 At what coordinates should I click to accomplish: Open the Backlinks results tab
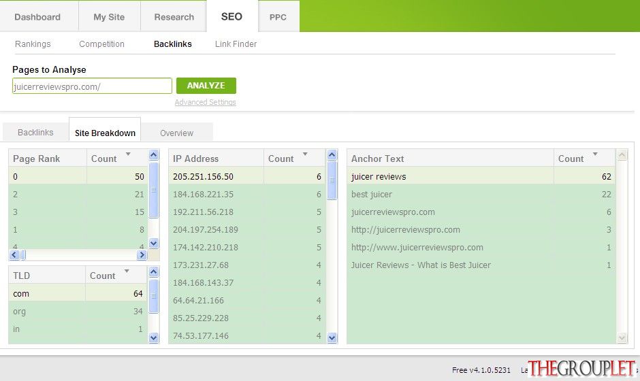pos(35,133)
